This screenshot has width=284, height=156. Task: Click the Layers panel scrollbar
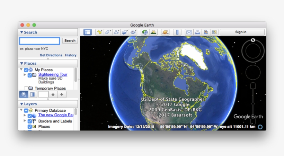[76, 112]
